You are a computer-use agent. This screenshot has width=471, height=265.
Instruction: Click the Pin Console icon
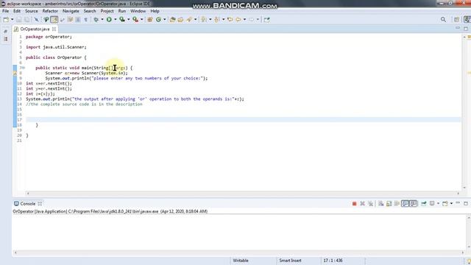click(424, 204)
